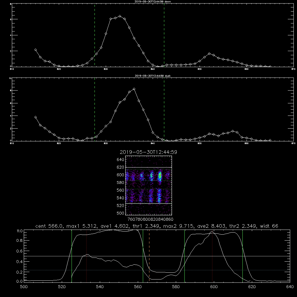Click the dotted horizontal threshold line in bottom plot

pyautogui.click(x=157, y=270)
